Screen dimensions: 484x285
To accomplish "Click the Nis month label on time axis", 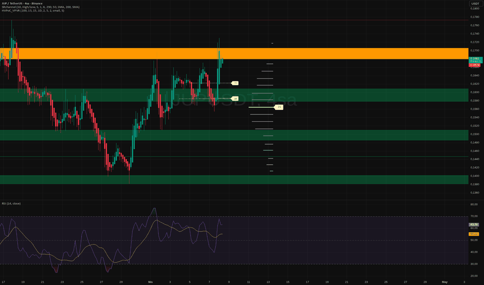I will [x=150, y=282].
